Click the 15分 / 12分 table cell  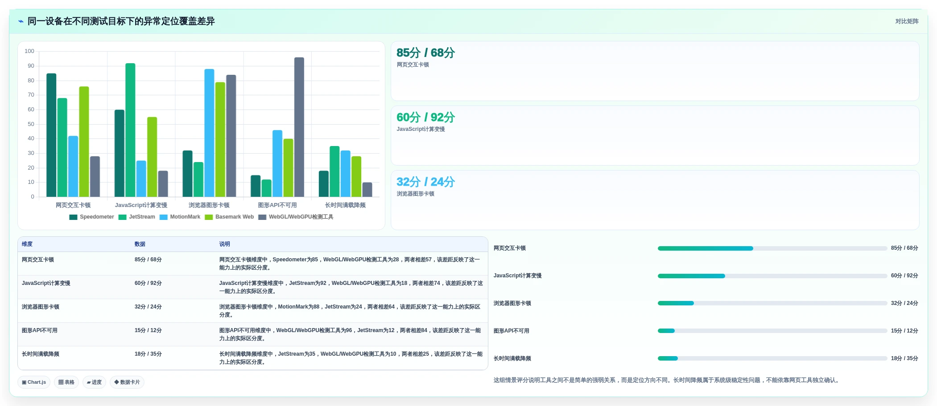click(x=148, y=331)
